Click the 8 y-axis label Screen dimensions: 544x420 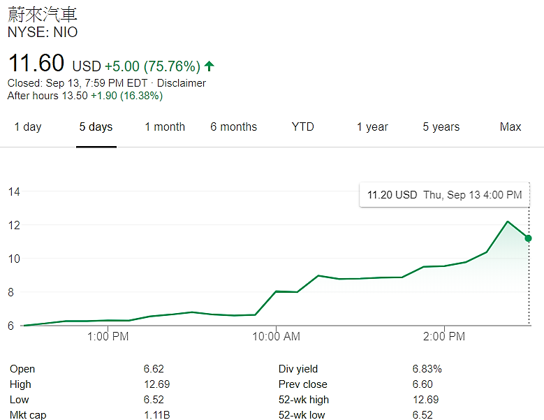[11, 292]
